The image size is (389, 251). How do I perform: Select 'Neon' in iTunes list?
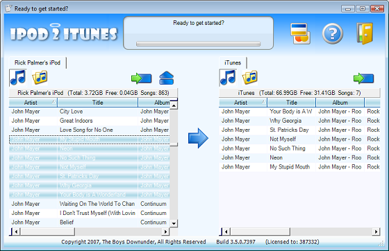[299, 157]
